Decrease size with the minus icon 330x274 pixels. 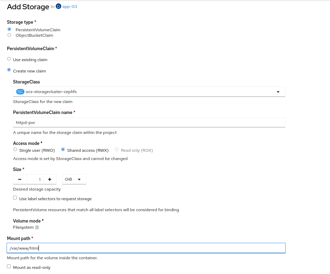[x=20, y=179]
